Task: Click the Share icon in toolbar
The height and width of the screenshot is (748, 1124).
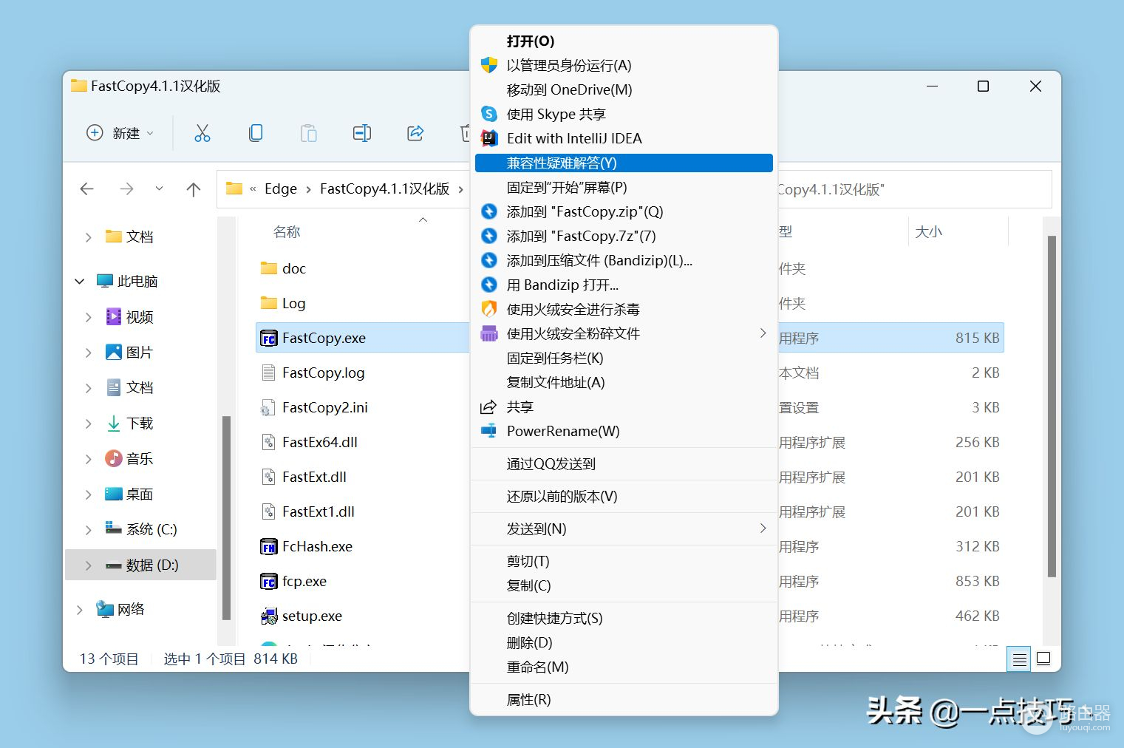Action: coord(415,133)
